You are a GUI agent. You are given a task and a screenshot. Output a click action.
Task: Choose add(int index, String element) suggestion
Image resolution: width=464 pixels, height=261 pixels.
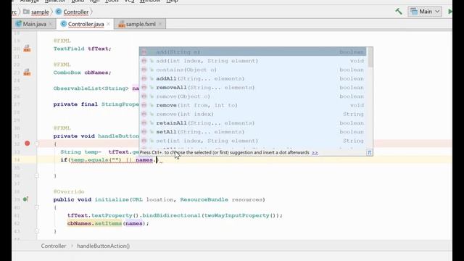coord(253,61)
